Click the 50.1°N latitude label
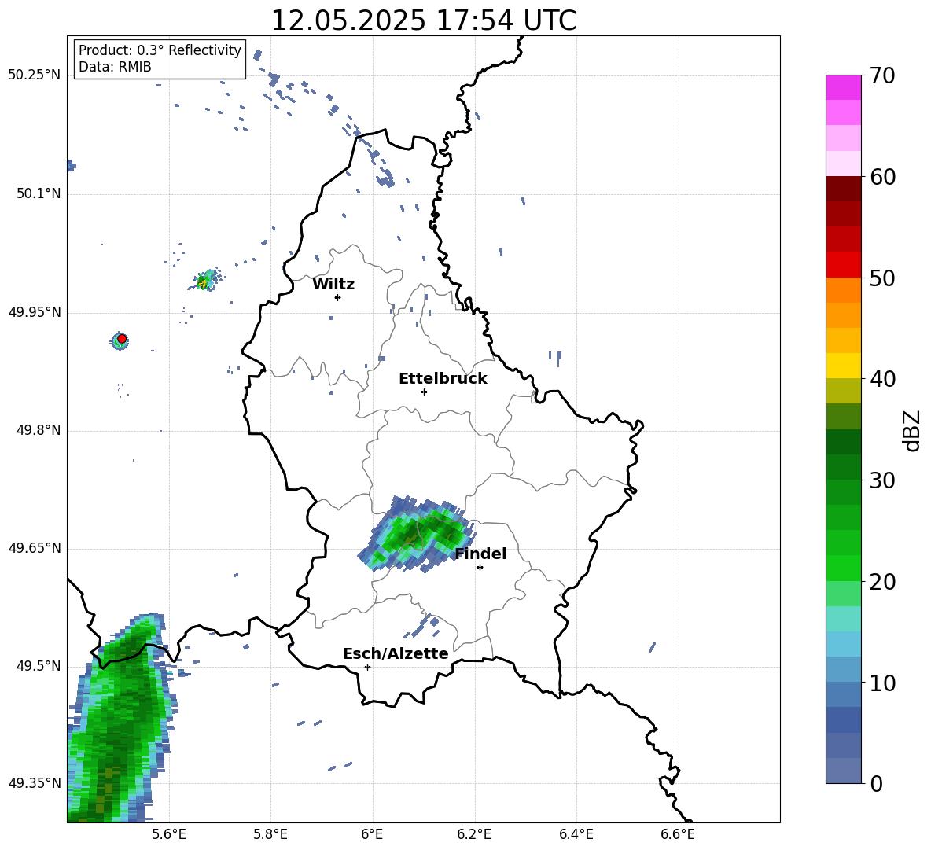Screen dimensions: 931x850 click(39, 194)
